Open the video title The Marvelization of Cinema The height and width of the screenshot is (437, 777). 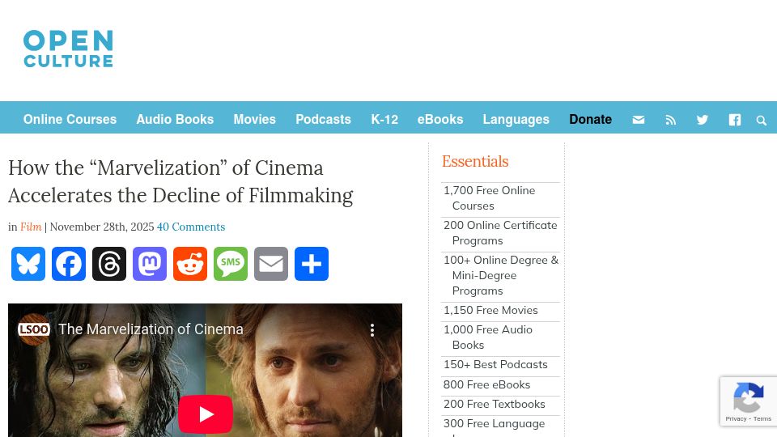point(151,329)
